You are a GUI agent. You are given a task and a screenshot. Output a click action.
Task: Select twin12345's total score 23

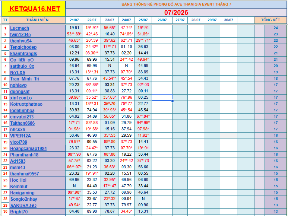276,34
